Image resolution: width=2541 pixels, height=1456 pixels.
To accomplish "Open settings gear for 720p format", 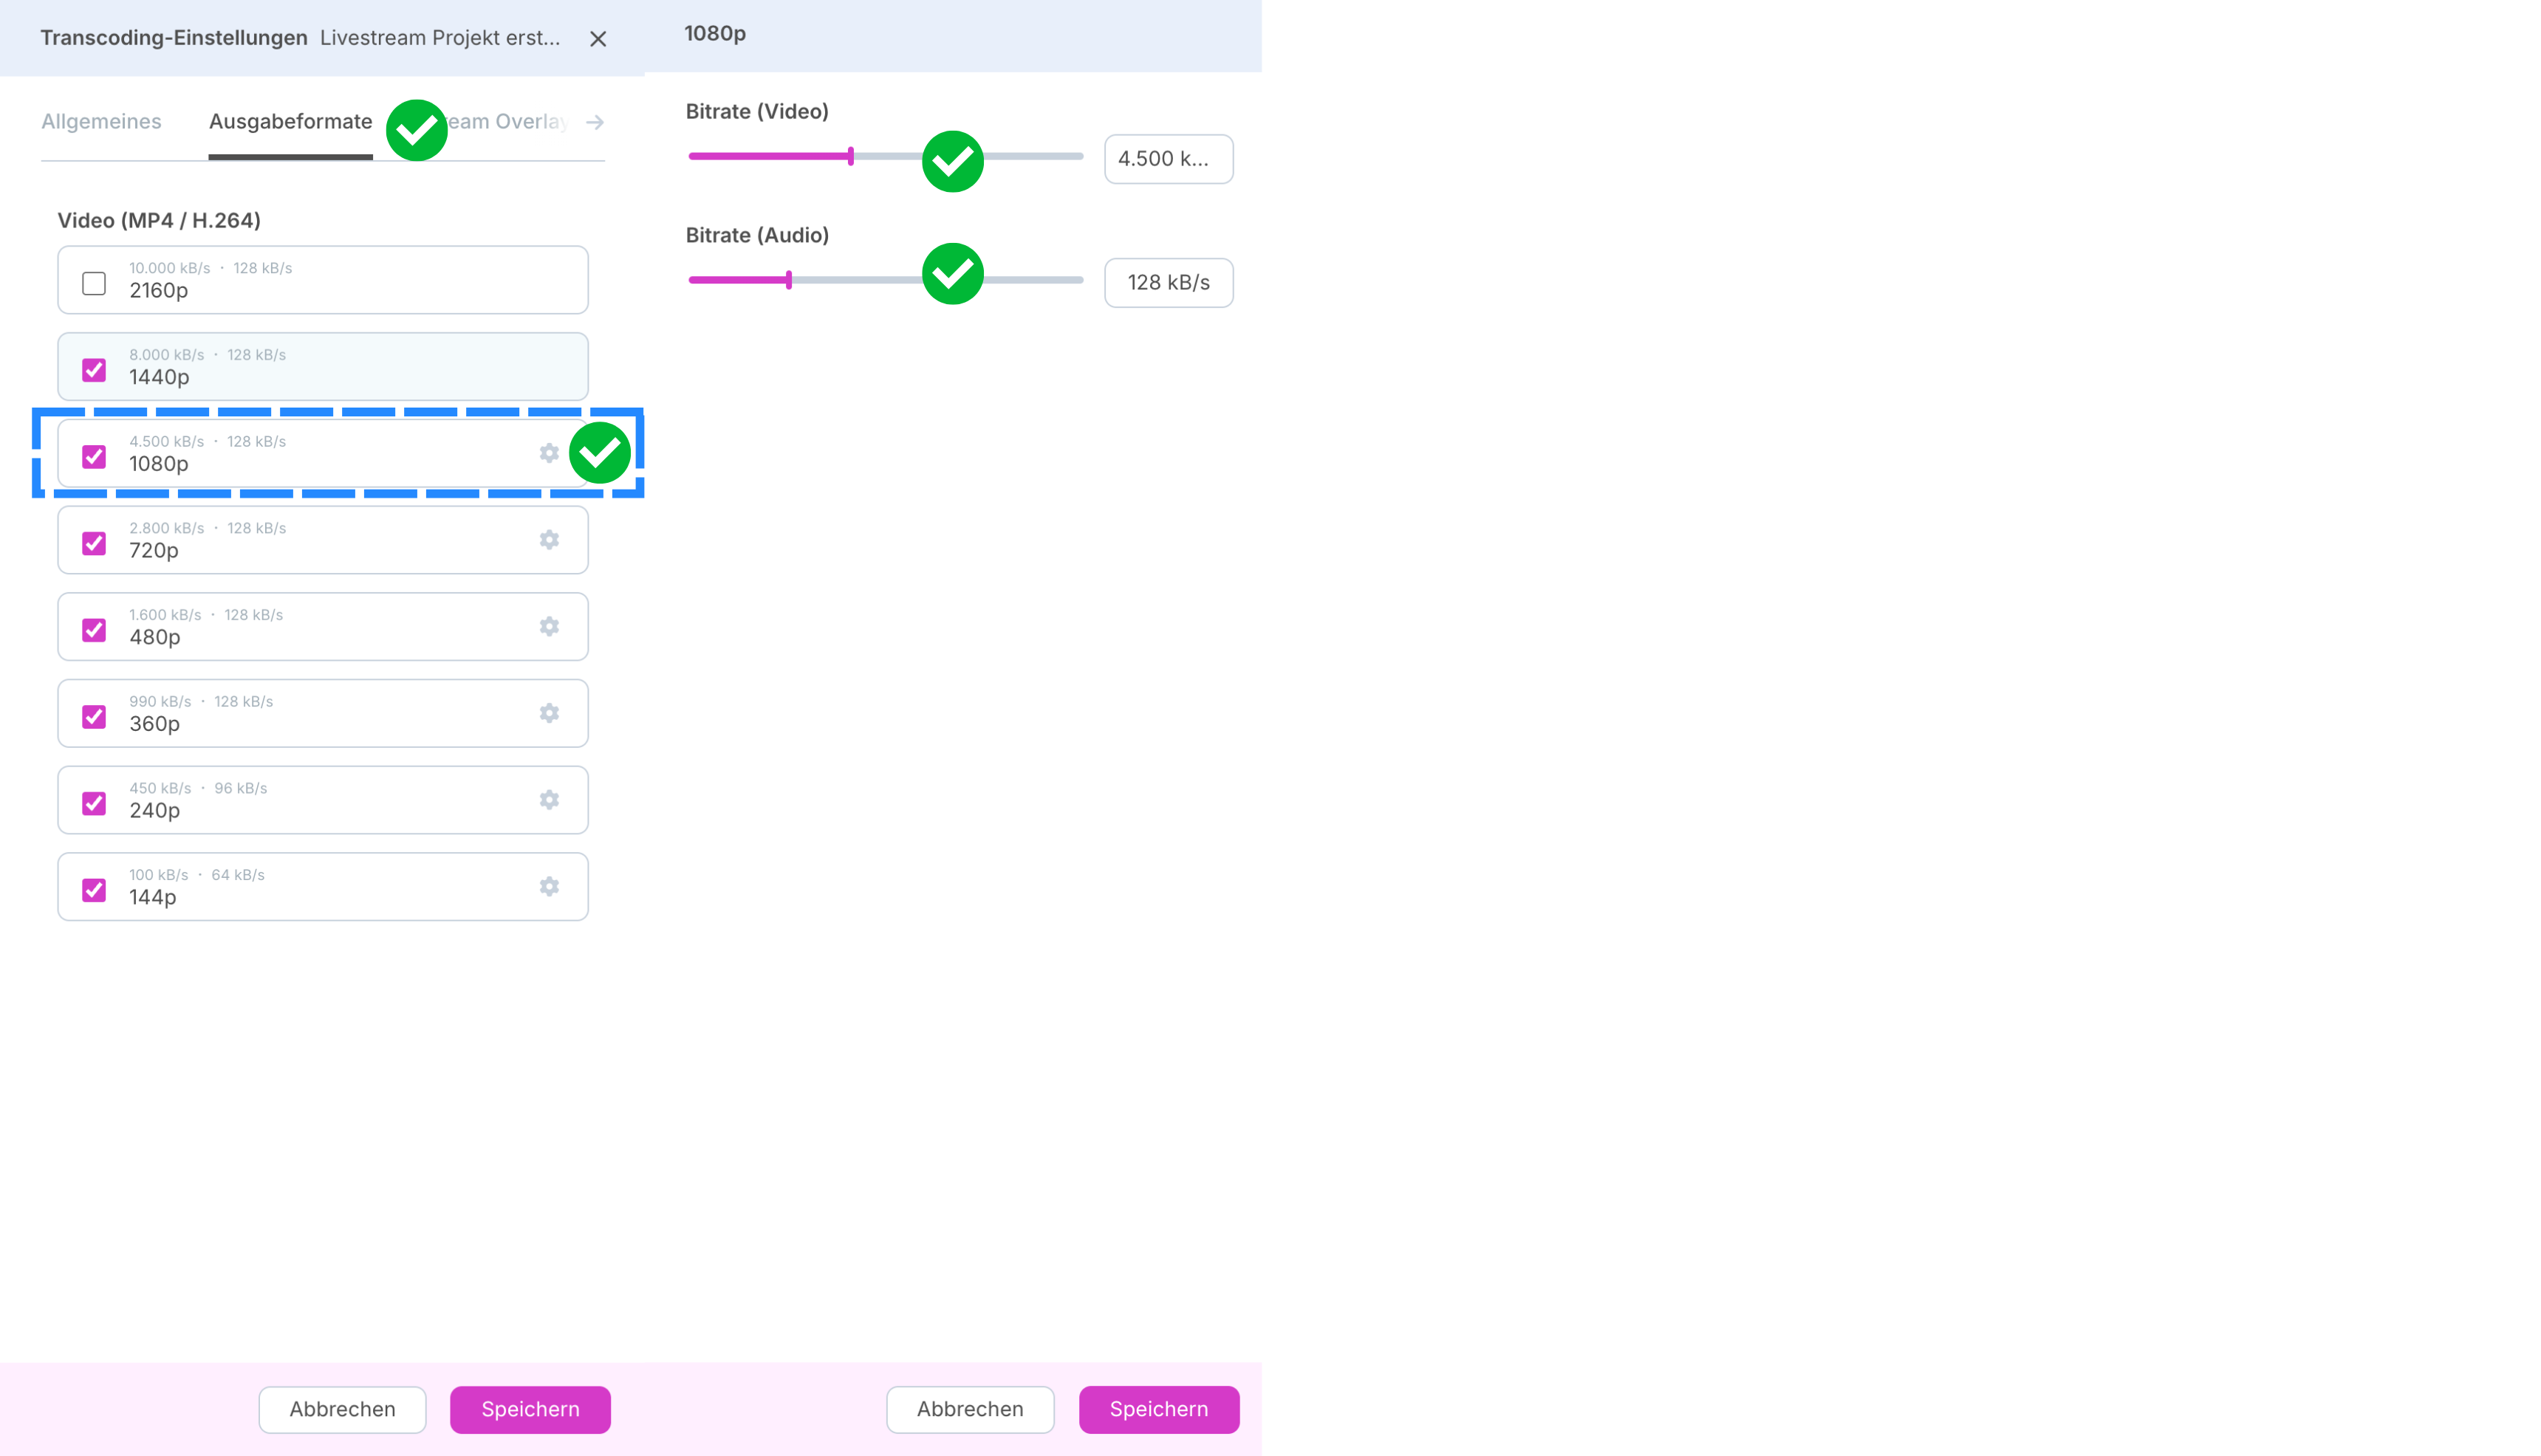I will tap(550, 540).
